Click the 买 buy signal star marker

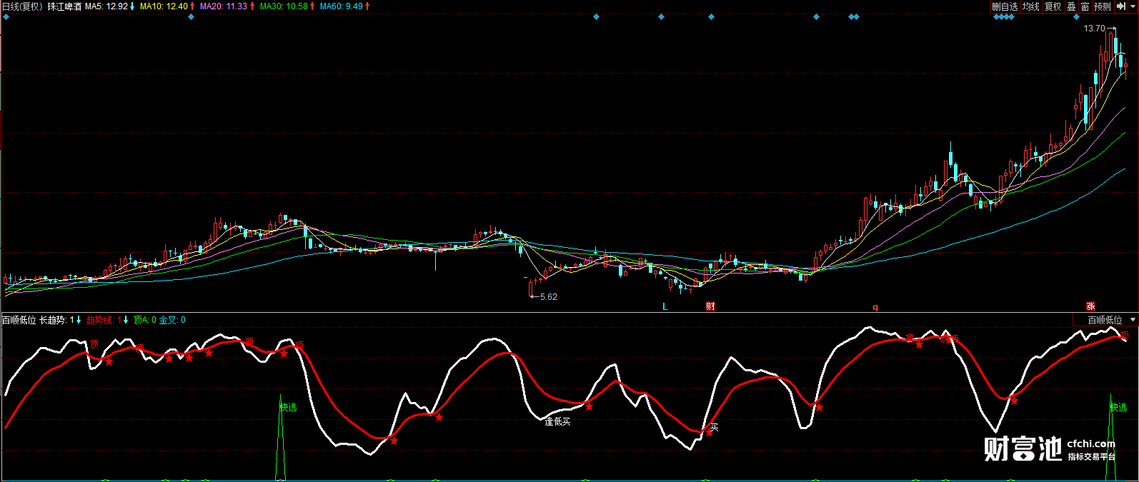[710, 431]
